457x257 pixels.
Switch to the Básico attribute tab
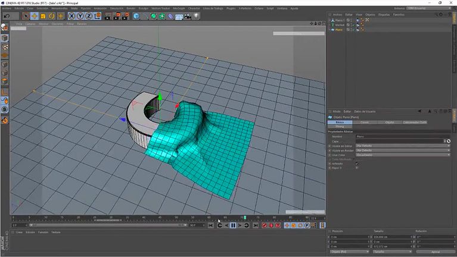pos(340,122)
